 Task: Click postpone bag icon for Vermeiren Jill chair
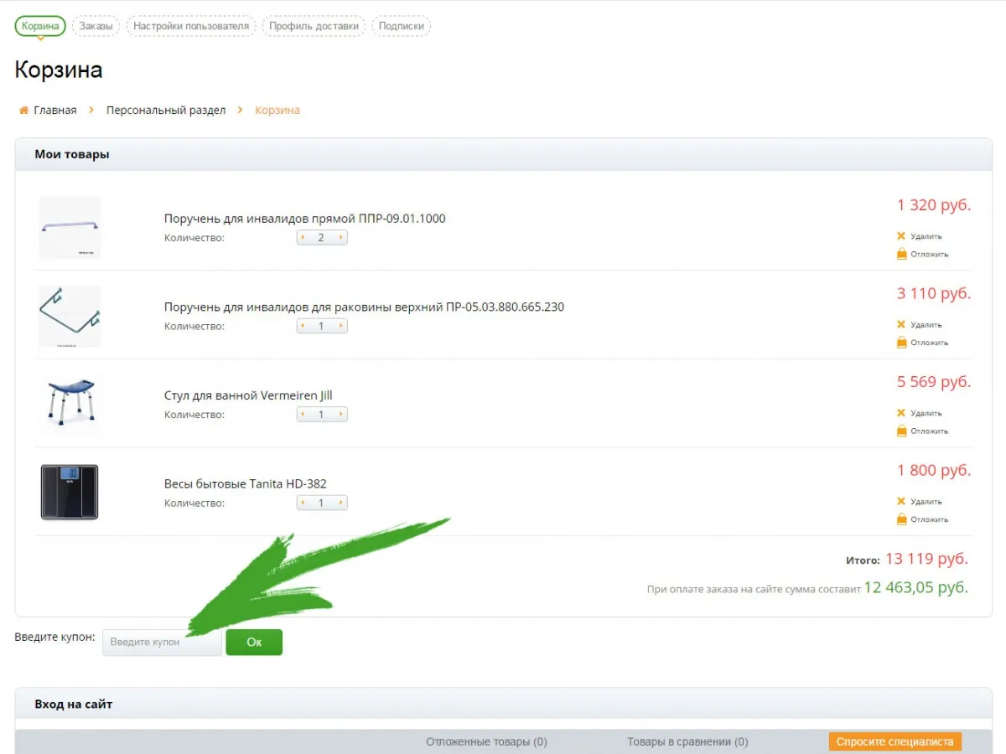[x=902, y=431]
